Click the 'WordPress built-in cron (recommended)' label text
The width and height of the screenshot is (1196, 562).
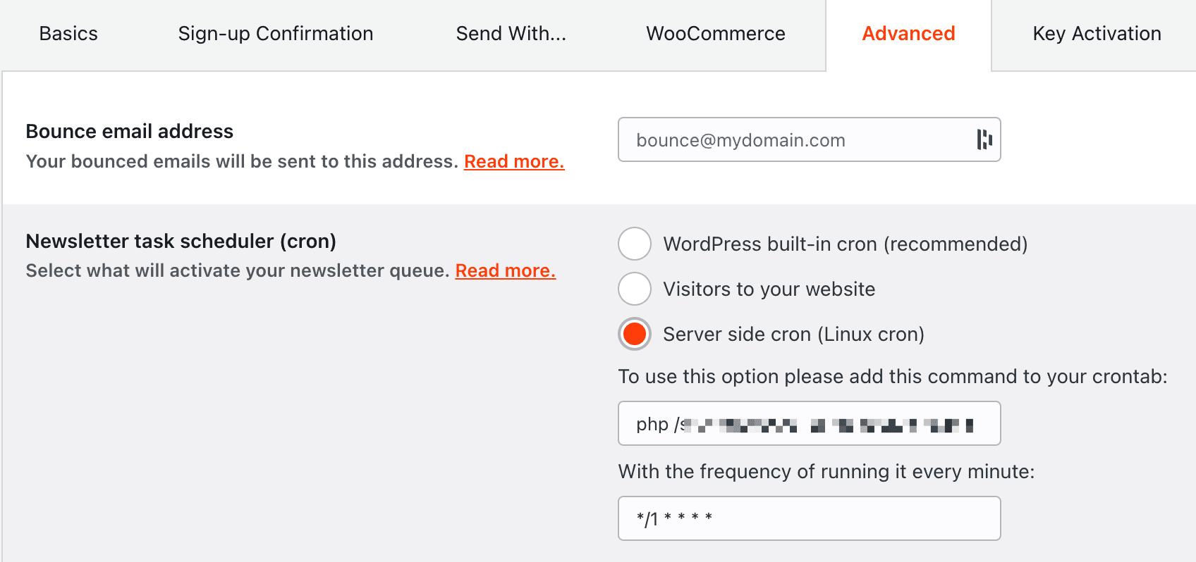pyautogui.click(x=845, y=244)
